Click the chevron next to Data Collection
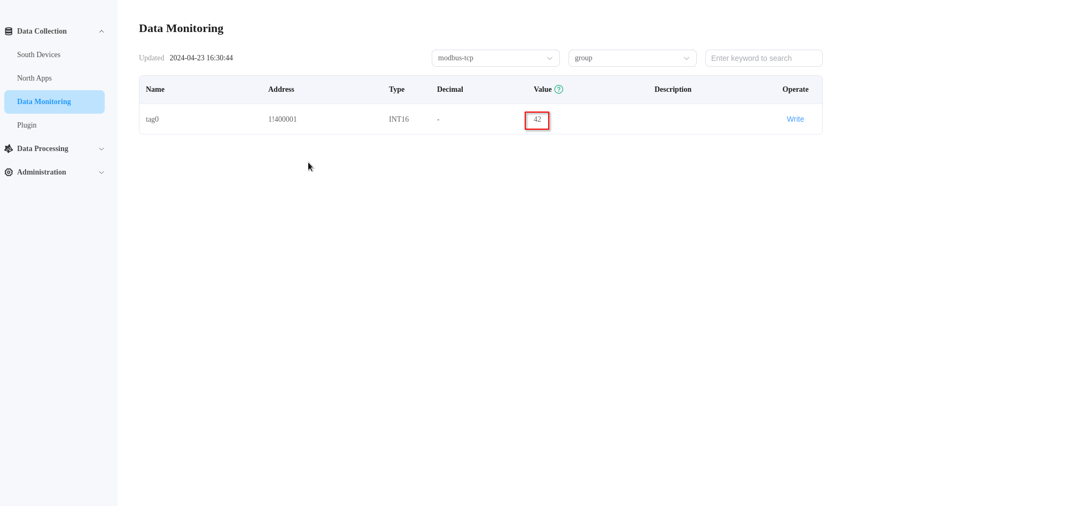Image resolution: width=1075 pixels, height=506 pixels. pyautogui.click(x=102, y=31)
